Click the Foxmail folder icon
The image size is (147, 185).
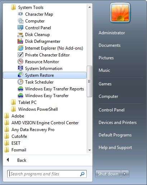[7, 150]
